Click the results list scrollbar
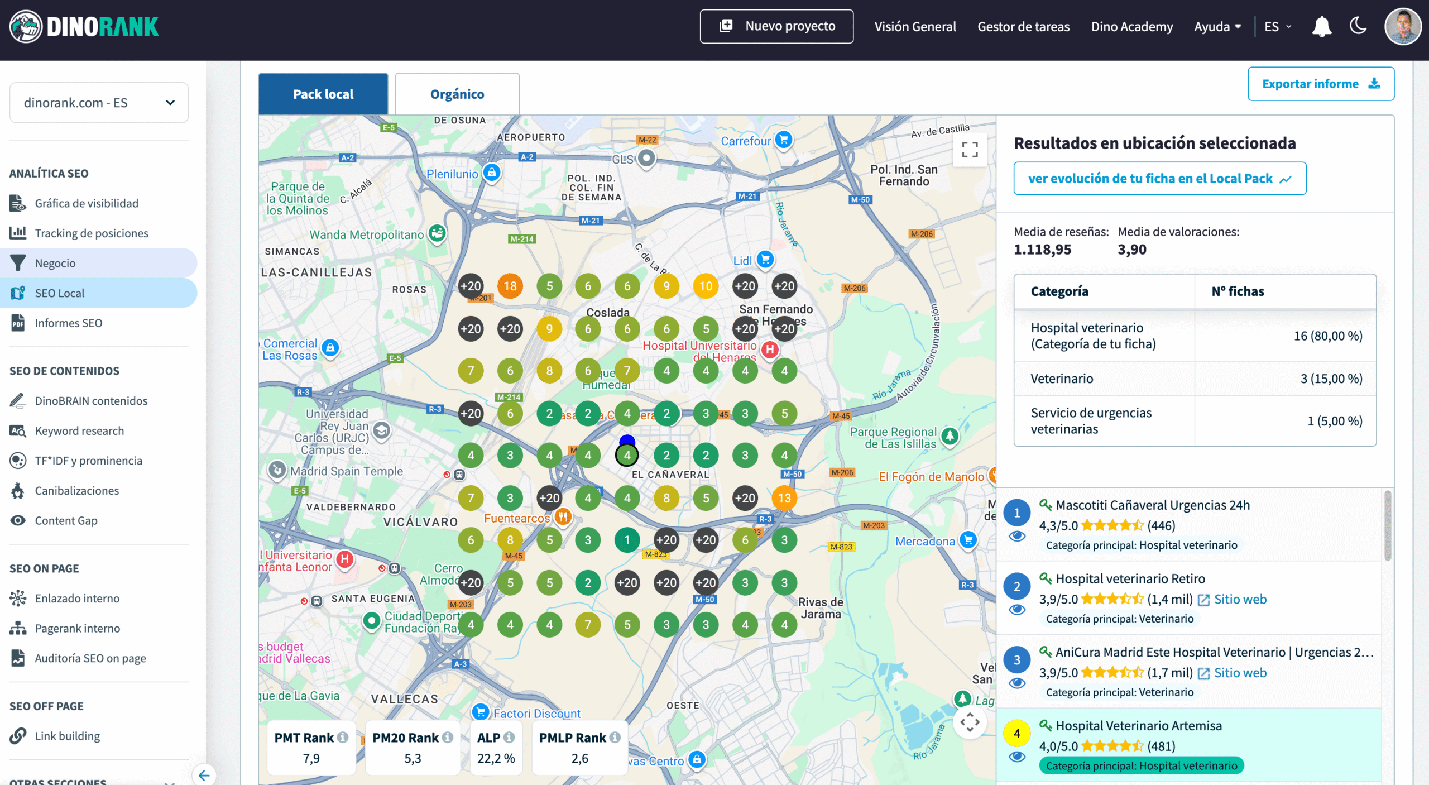The width and height of the screenshot is (1429, 785). [1387, 525]
